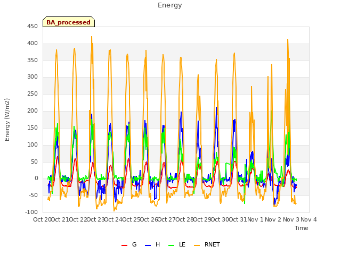Click the Oct 24 x-axis date label
The width and height of the screenshot is (341, 255).
[x=113, y=219]
